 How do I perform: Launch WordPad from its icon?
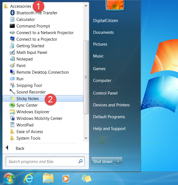click(x=12, y=125)
